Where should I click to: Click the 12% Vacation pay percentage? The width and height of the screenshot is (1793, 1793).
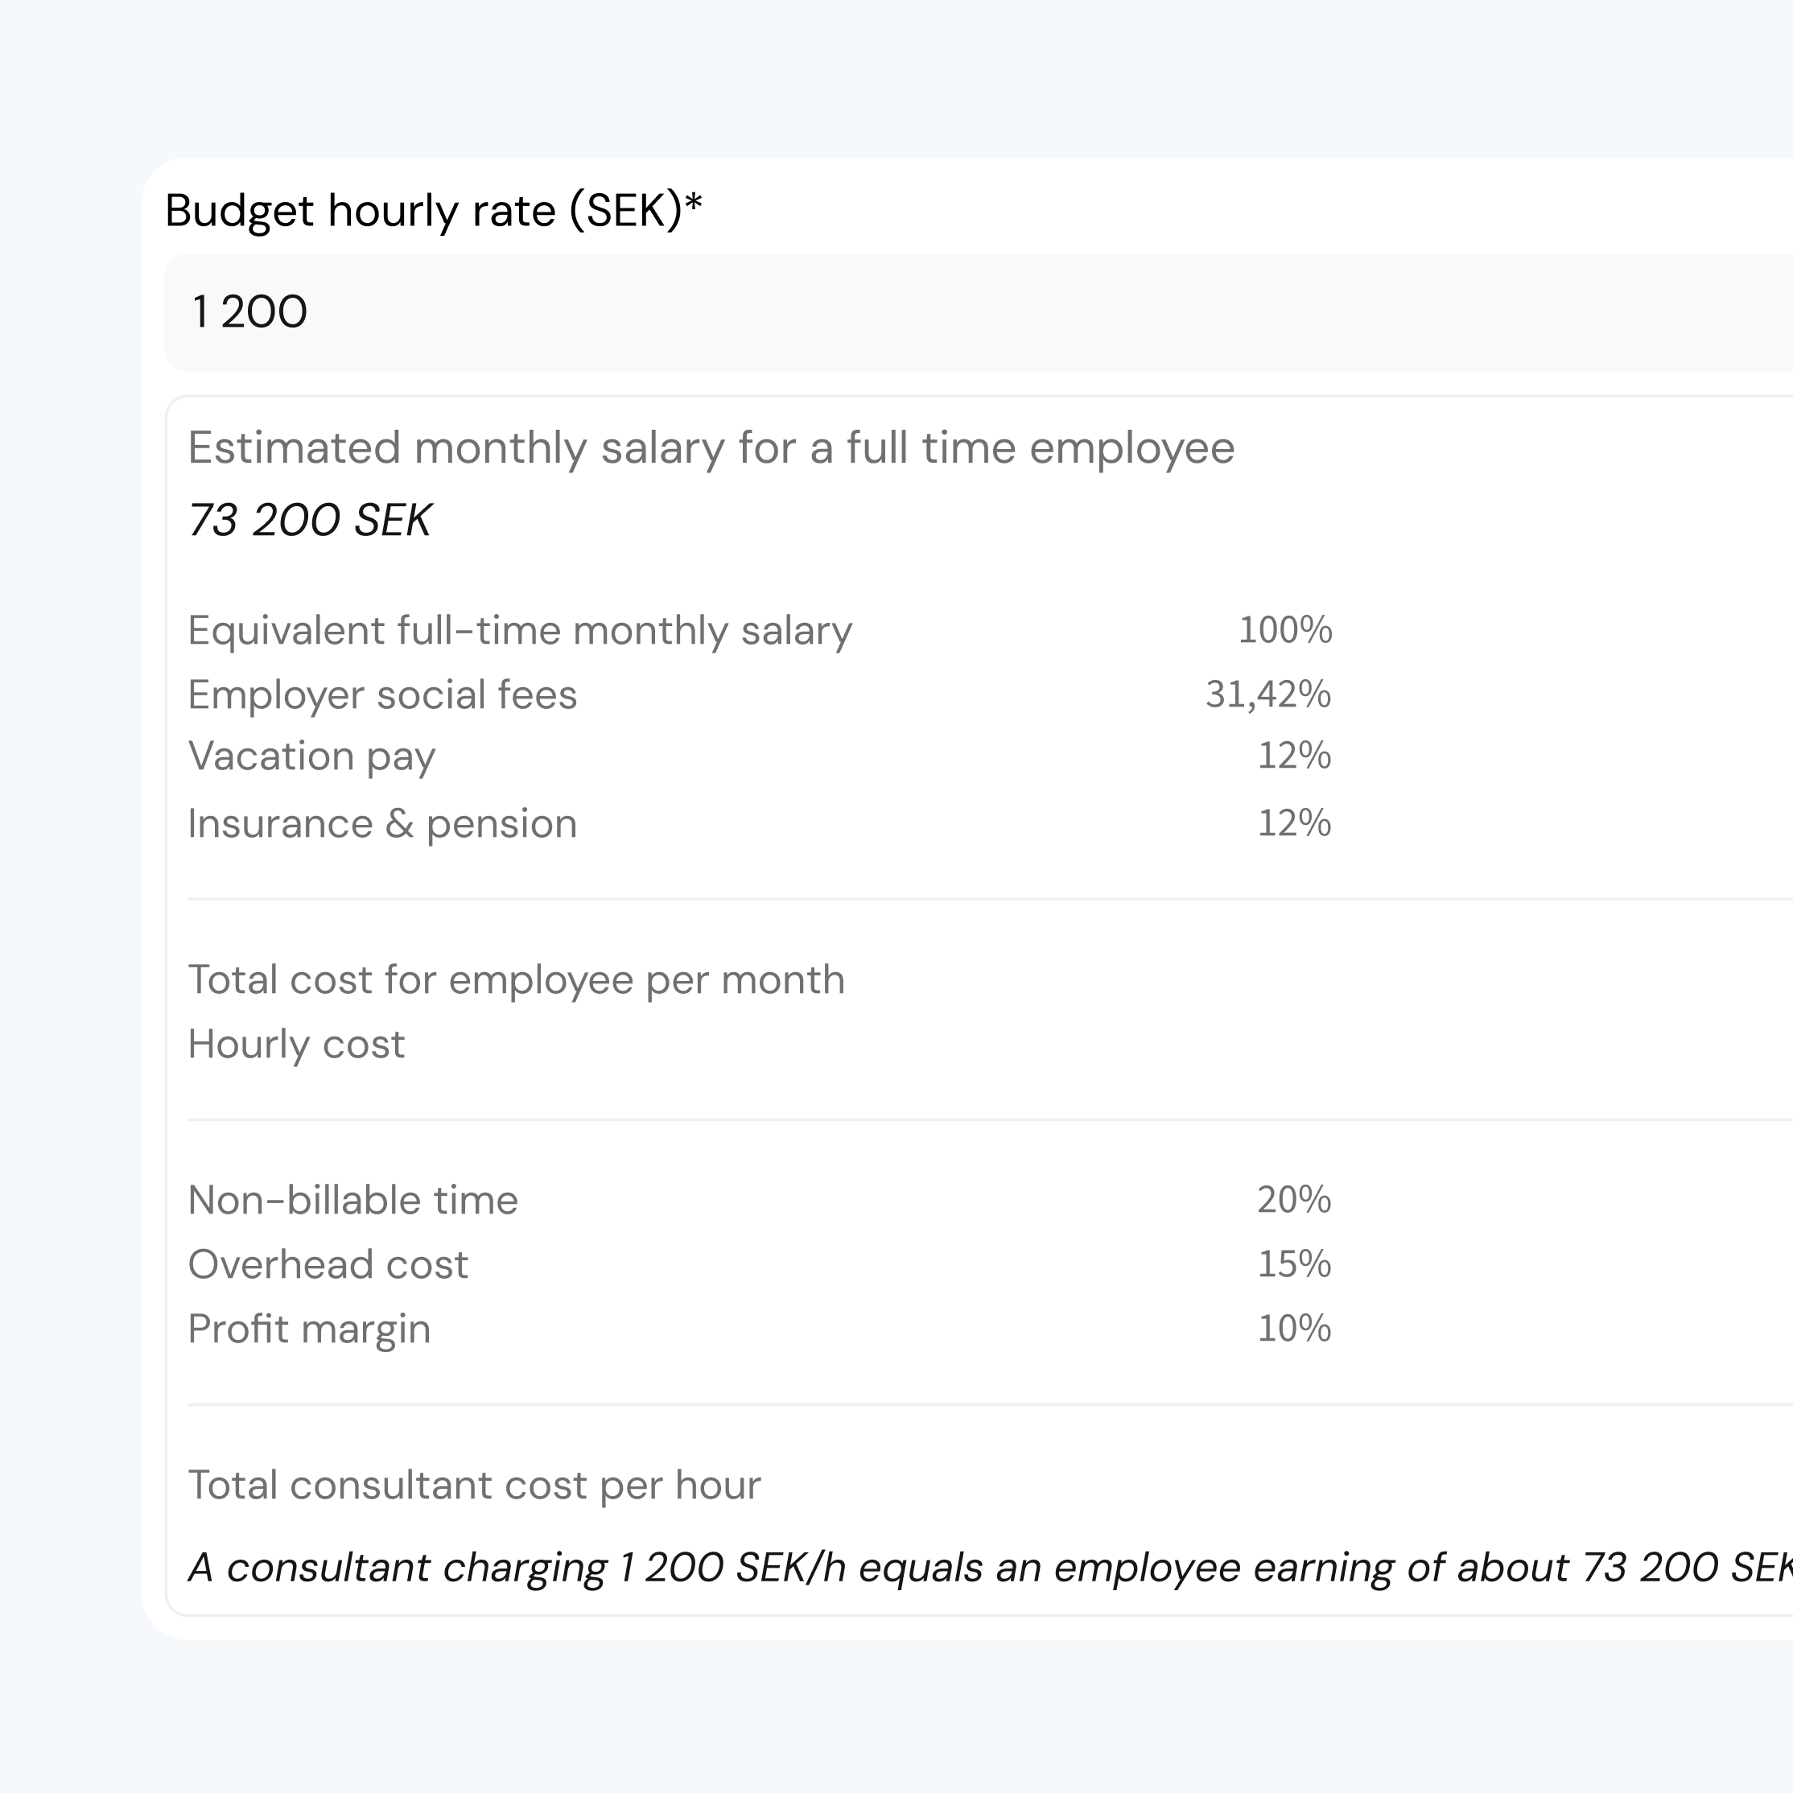tap(1292, 756)
